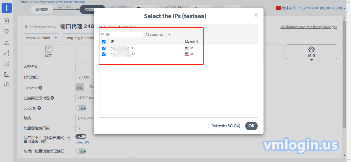Open the account hl_dfd765f8 dropdown
Image resolution: width=351 pixels, height=162 pixels.
coord(322,8)
